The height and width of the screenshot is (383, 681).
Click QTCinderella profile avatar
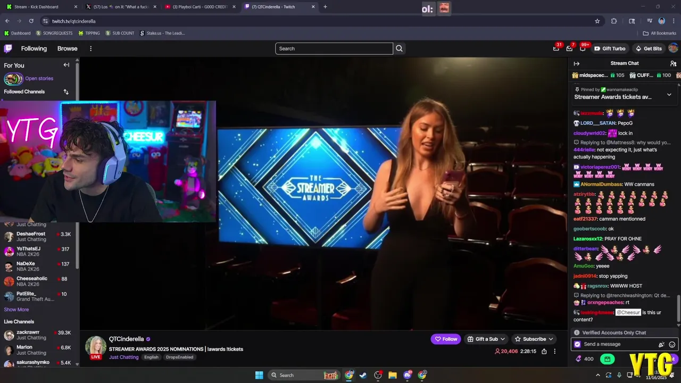click(96, 347)
